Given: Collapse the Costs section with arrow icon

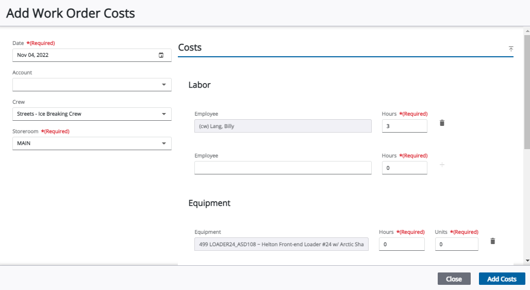Looking at the screenshot, I should pyautogui.click(x=511, y=49).
